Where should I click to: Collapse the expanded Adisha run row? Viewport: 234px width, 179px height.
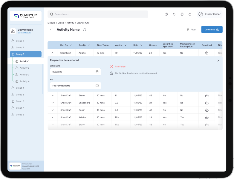tap(53, 53)
